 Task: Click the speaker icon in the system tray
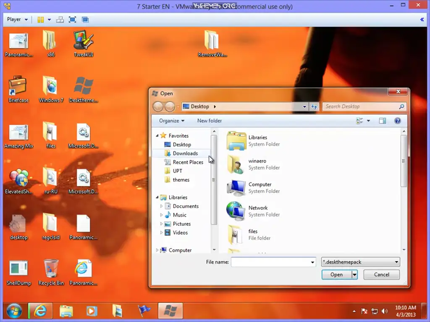click(384, 311)
